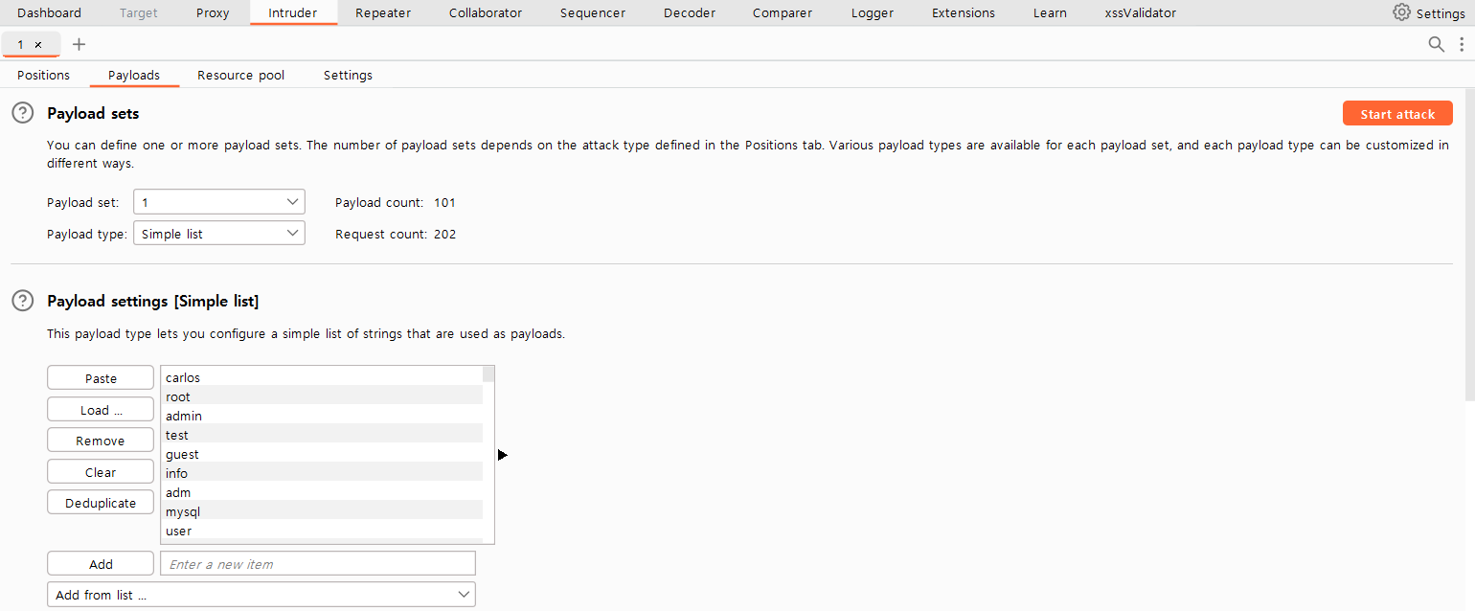Open the xssValidator tab

1140,12
